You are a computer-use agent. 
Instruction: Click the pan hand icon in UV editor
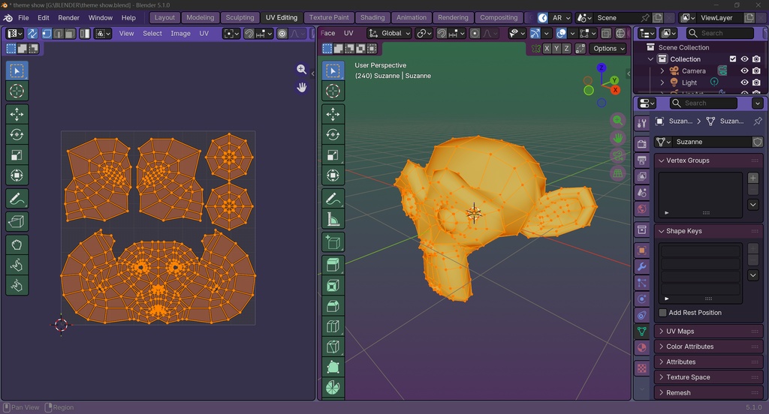pyautogui.click(x=302, y=88)
